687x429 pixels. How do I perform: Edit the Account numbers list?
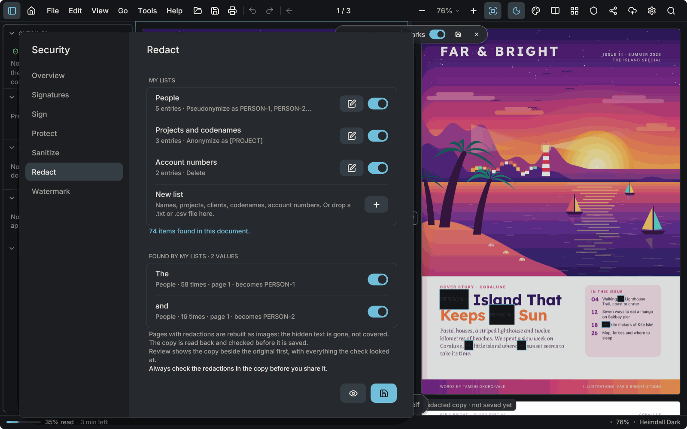pos(352,168)
